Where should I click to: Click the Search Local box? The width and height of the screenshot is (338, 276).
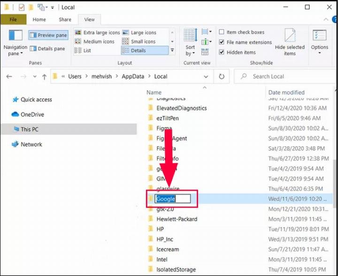click(x=285, y=76)
